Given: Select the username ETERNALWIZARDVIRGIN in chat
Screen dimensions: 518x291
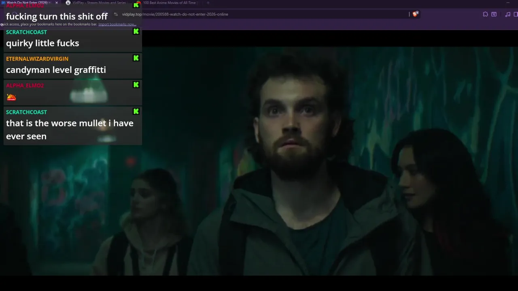Looking at the screenshot, I should tap(37, 59).
